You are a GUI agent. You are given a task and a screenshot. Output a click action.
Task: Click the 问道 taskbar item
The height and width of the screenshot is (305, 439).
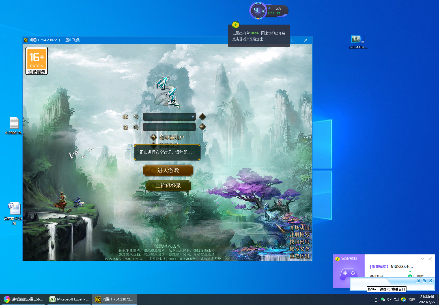(x=115, y=299)
